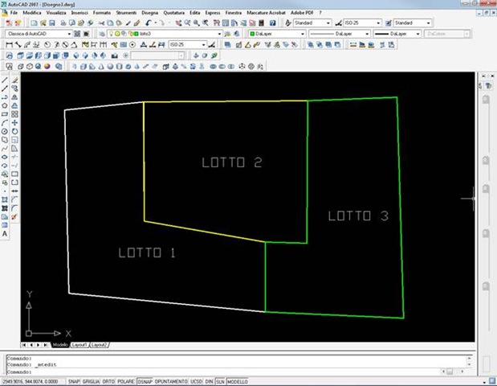Expand the undo history dropdown arrow
Viewport: 497px width, 386px height.
(x=156, y=23)
